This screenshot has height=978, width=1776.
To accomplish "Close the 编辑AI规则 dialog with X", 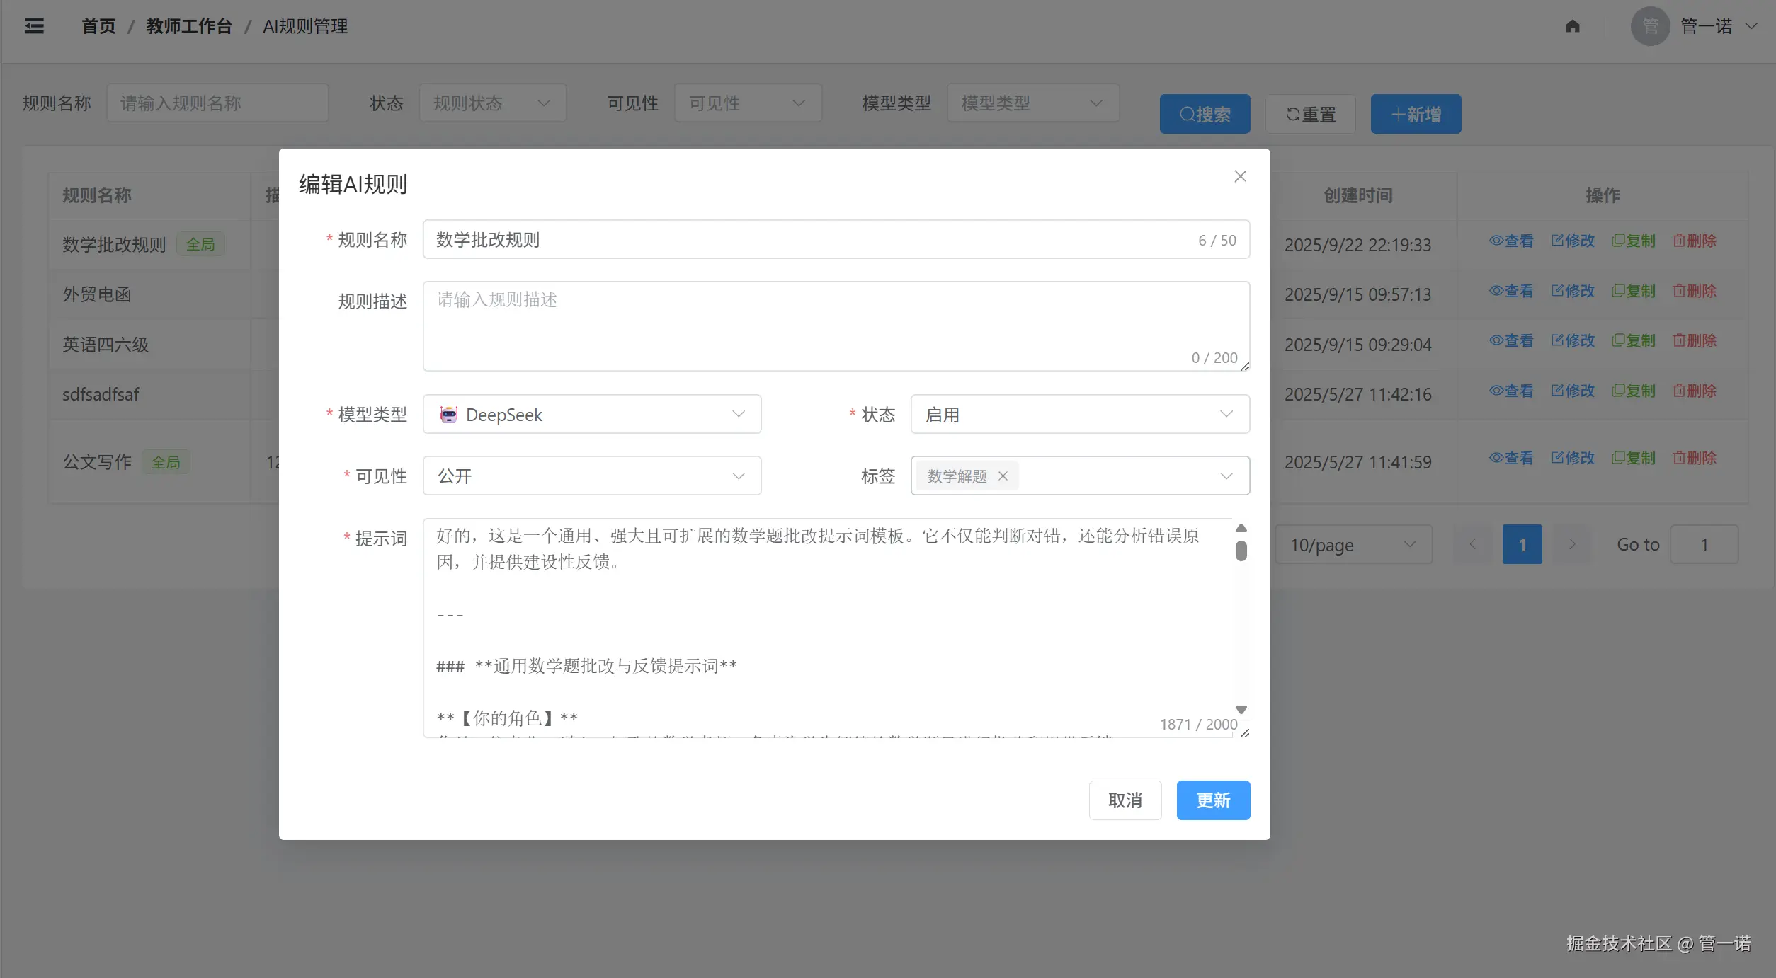I will coord(1240,176).
